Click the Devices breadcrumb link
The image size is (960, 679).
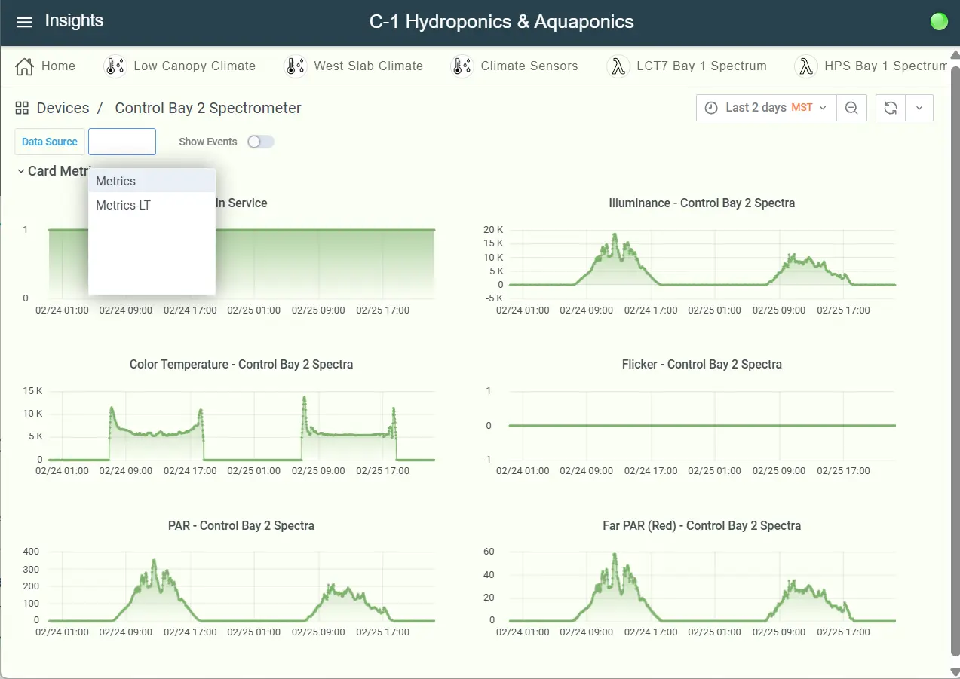click(x=63, y=108)
